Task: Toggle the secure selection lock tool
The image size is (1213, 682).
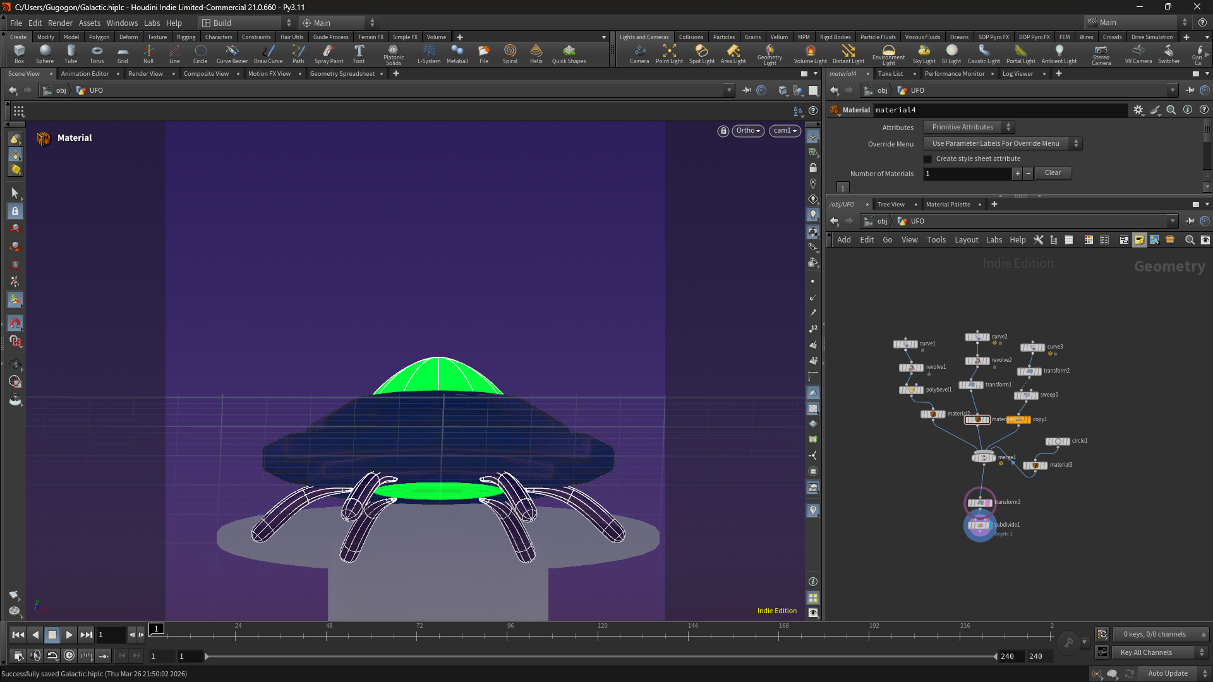Action: [x=15, y=212]
